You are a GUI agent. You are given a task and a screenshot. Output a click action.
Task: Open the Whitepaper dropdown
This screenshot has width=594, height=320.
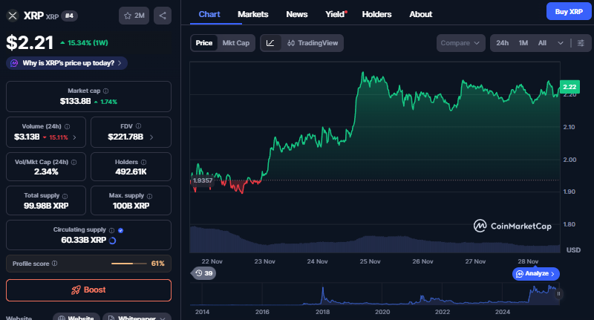coord(137,317)
